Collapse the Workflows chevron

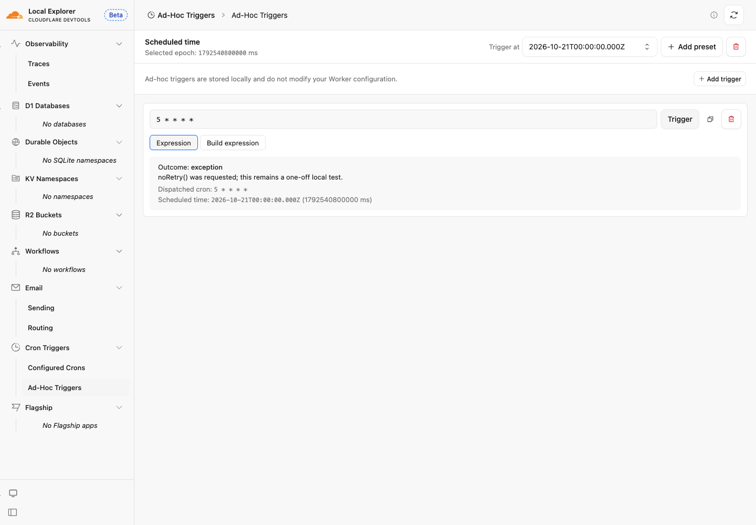[119, 251]
